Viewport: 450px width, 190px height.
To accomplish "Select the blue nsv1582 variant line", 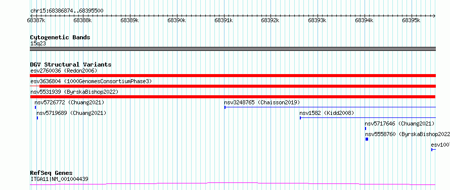I will [x=368, y=118].
